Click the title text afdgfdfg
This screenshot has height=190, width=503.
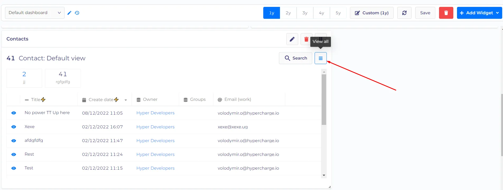pos(34,140)
